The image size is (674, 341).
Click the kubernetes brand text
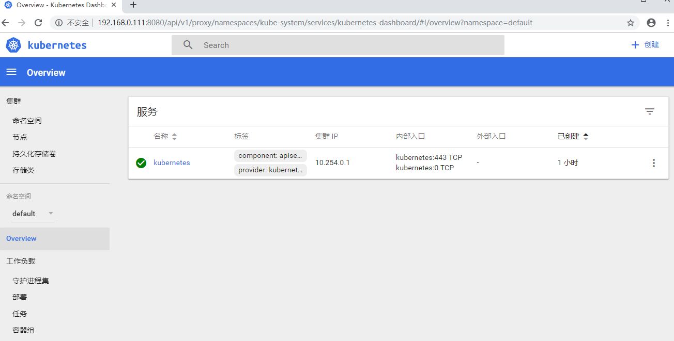pyautogui.click(x=57, y=45)
